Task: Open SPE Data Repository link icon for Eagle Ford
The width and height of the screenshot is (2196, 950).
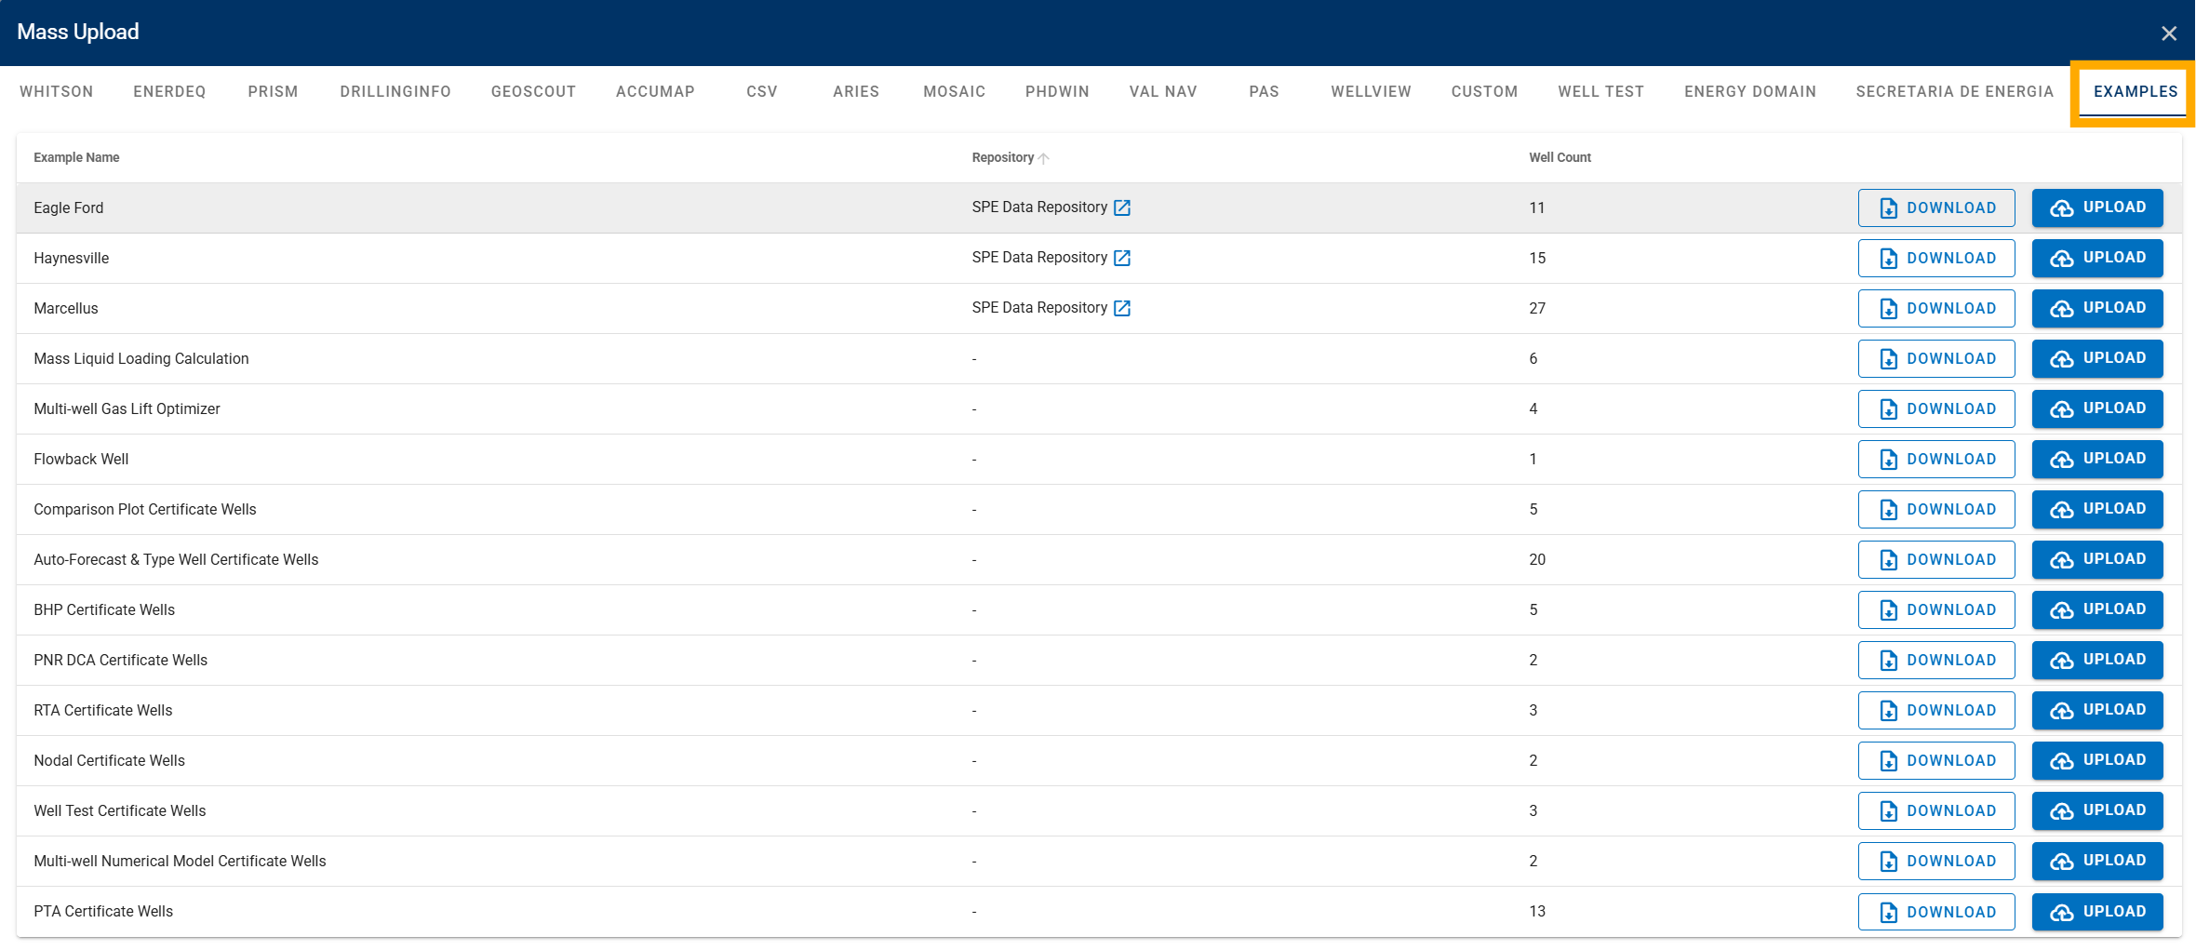Action: coord(1122,207)
